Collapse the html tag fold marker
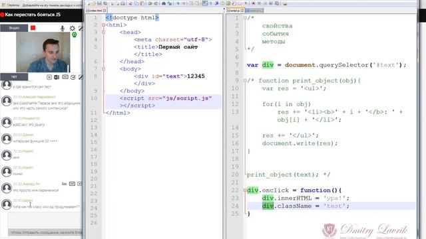 click(104, 25)
